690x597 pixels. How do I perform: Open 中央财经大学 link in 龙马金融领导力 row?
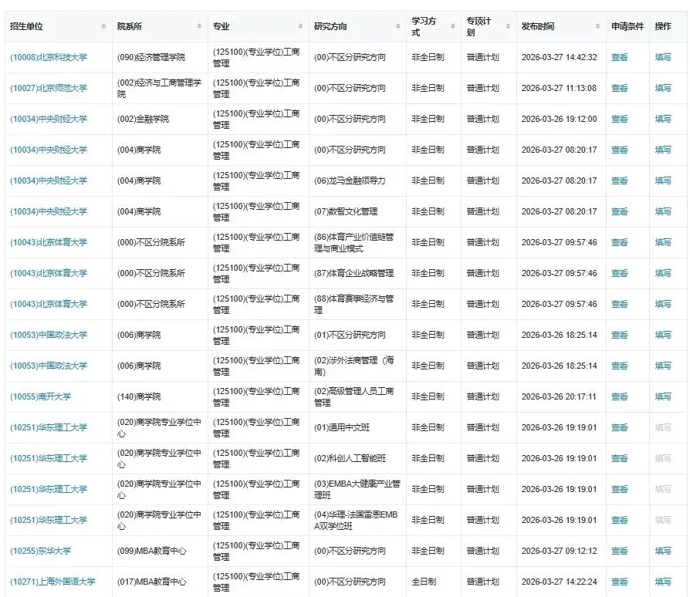[x=49, y=180]
